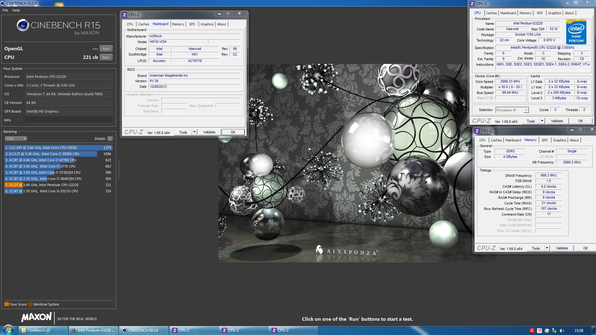Click the Cinebench sphere logo icon
The width and height of the screenshot is (596, 335).
tap(23, 25)
